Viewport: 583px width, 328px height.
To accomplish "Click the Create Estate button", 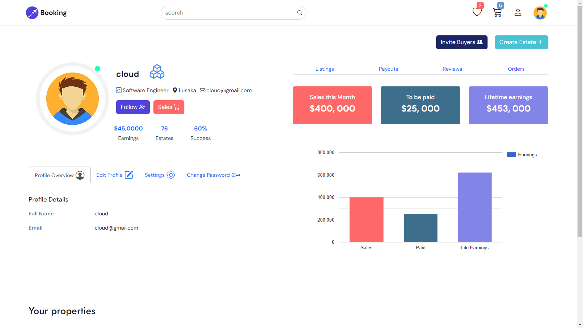I will click(521, 42).
